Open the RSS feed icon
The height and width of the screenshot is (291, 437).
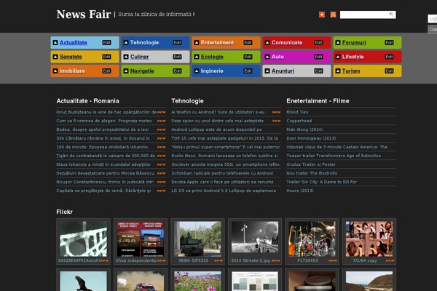[x=333, y=15]
